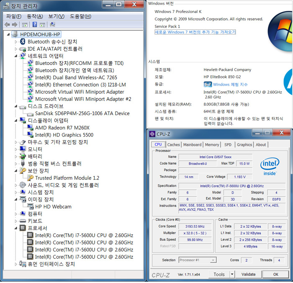Click the Intel inside logo in CPU-Z
Image resolution: width=293 pixels, height=283 pixels.
pyautogui.click(x=270, y=166)
